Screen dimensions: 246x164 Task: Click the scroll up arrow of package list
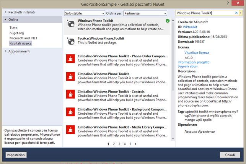(173, 20)
